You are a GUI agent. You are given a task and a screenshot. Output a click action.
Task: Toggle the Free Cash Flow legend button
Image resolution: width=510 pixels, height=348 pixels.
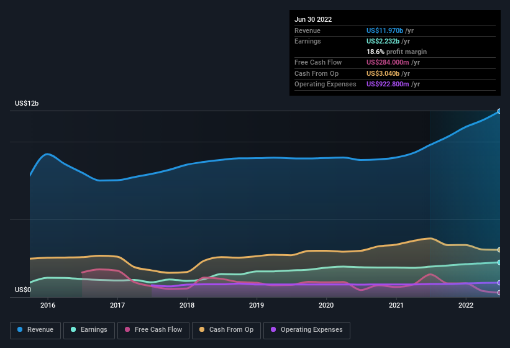(153, 330)
